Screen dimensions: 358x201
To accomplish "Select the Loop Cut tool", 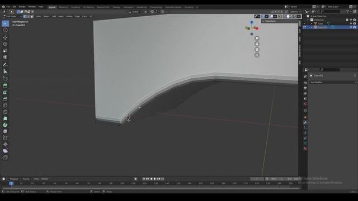I will [5, 106].
